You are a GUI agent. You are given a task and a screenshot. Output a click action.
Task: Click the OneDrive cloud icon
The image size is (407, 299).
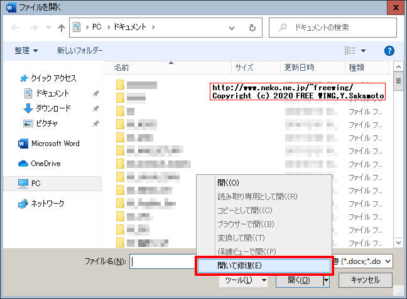click(23, 164)
